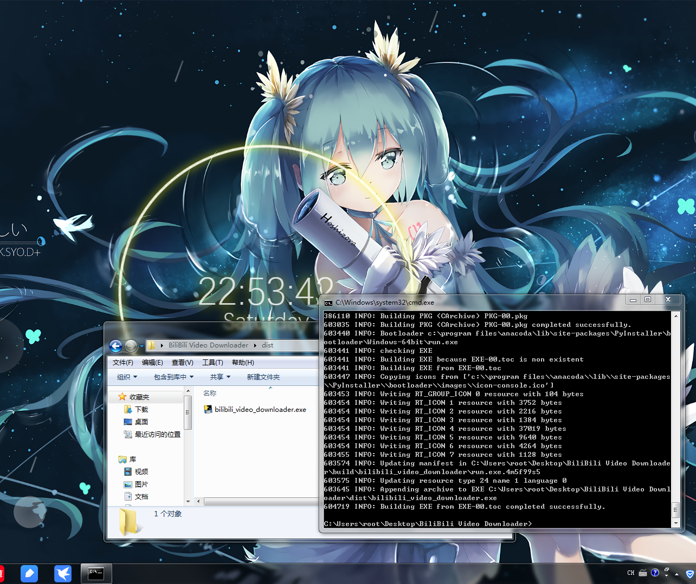Click the Explorer back navigation arrow
This screenshot has width=696, height=584.
pos(115,346)
